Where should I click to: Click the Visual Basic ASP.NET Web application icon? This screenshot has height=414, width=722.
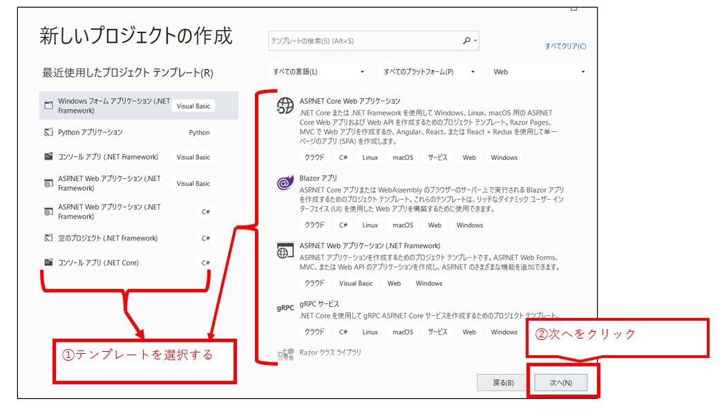pyautogui.click(x=48, y=183)
